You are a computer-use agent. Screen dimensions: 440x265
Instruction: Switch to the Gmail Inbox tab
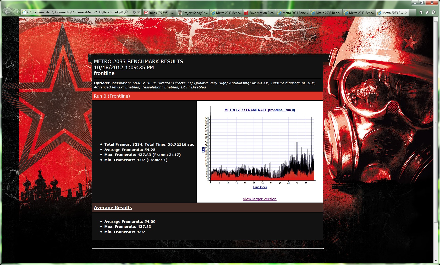coord(159,13)
